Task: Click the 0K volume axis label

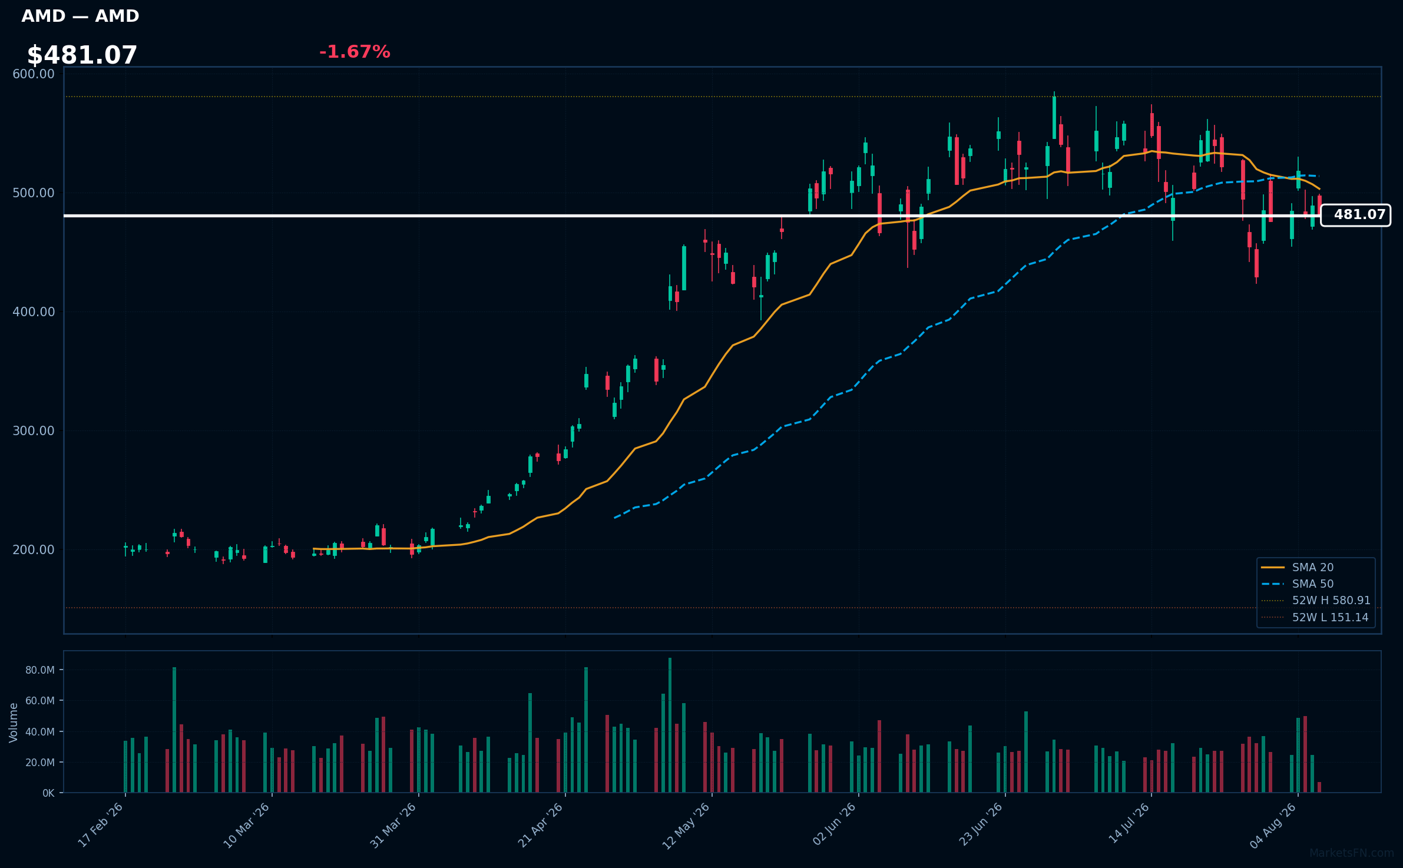Action: (48, 793)
